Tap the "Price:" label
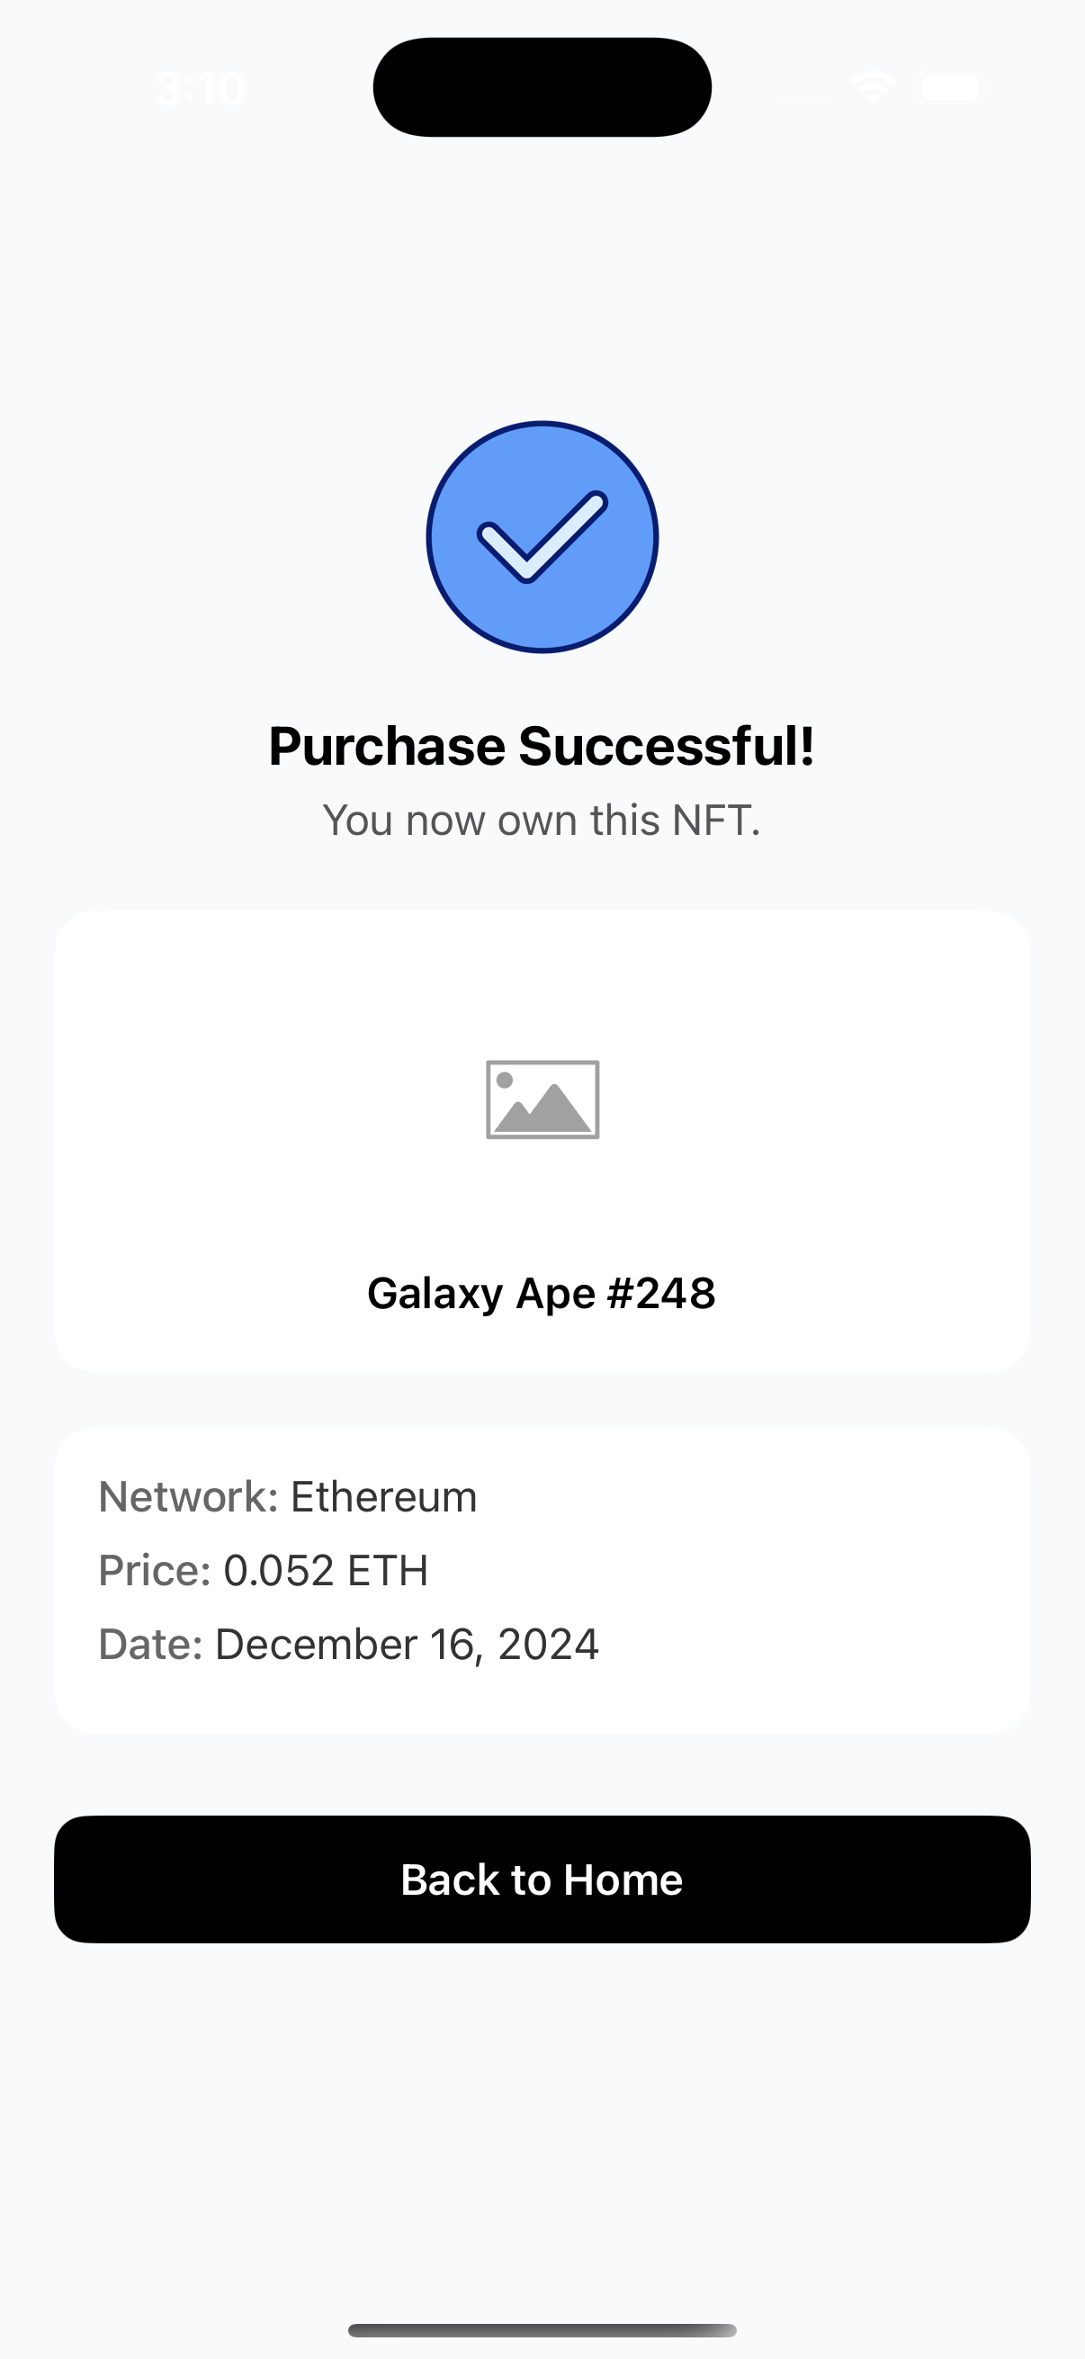The image size is (1085, 2359). point(154,1571)
